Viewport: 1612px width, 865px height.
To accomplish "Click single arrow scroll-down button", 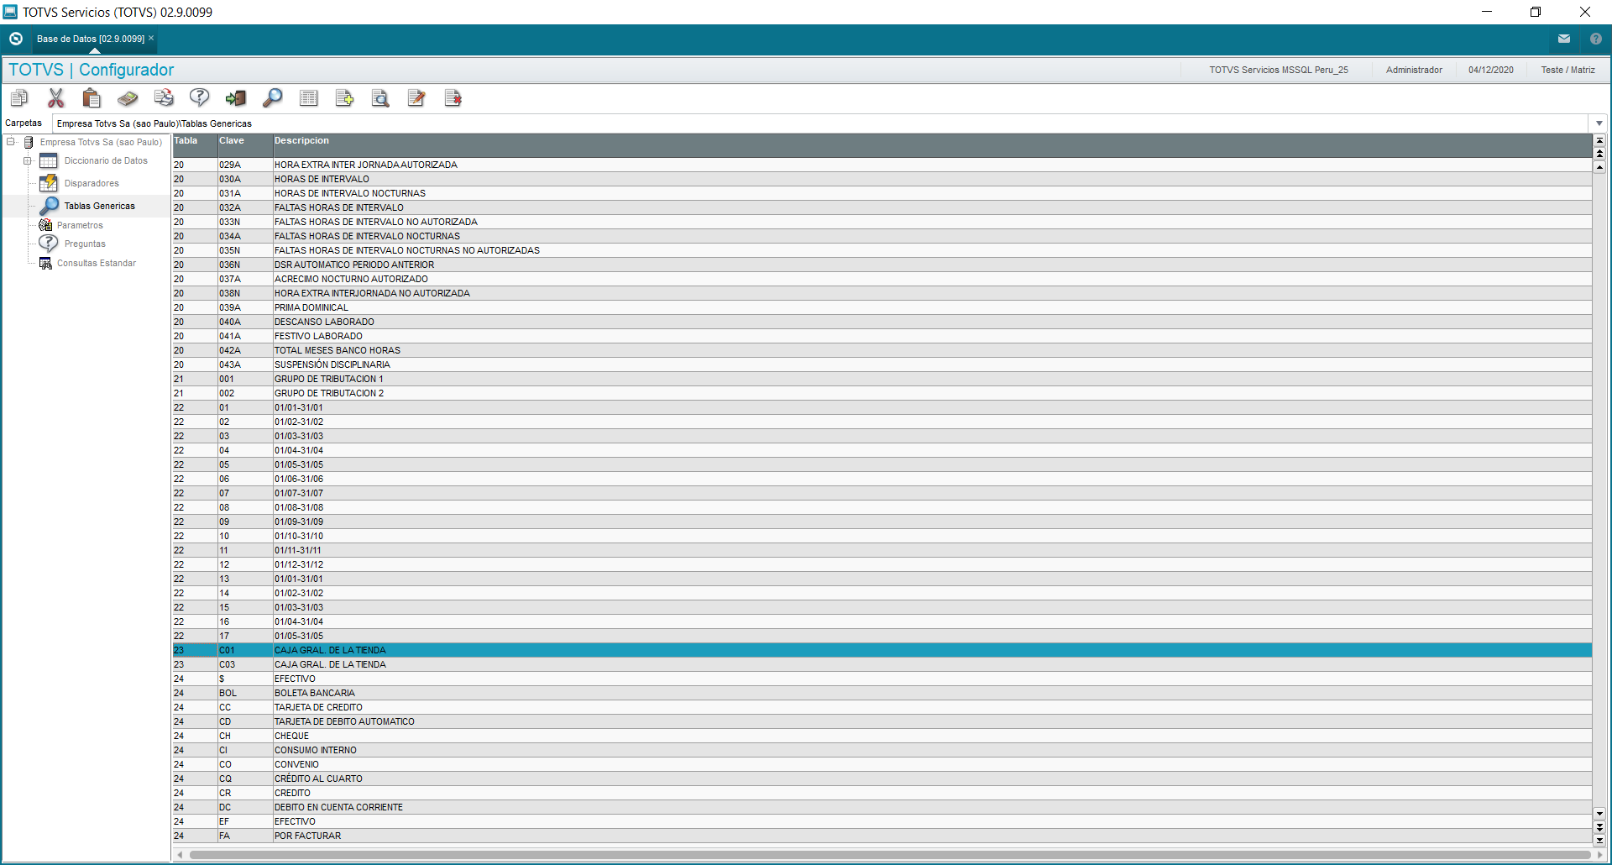I will 1599,813.
